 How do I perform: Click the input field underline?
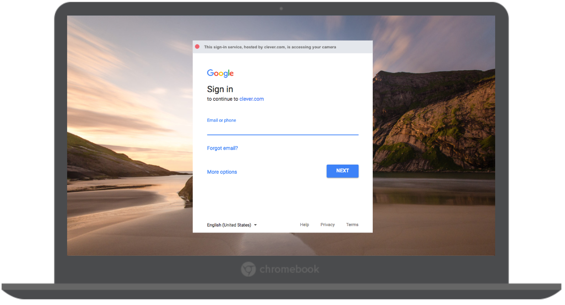tap(282, 134)
